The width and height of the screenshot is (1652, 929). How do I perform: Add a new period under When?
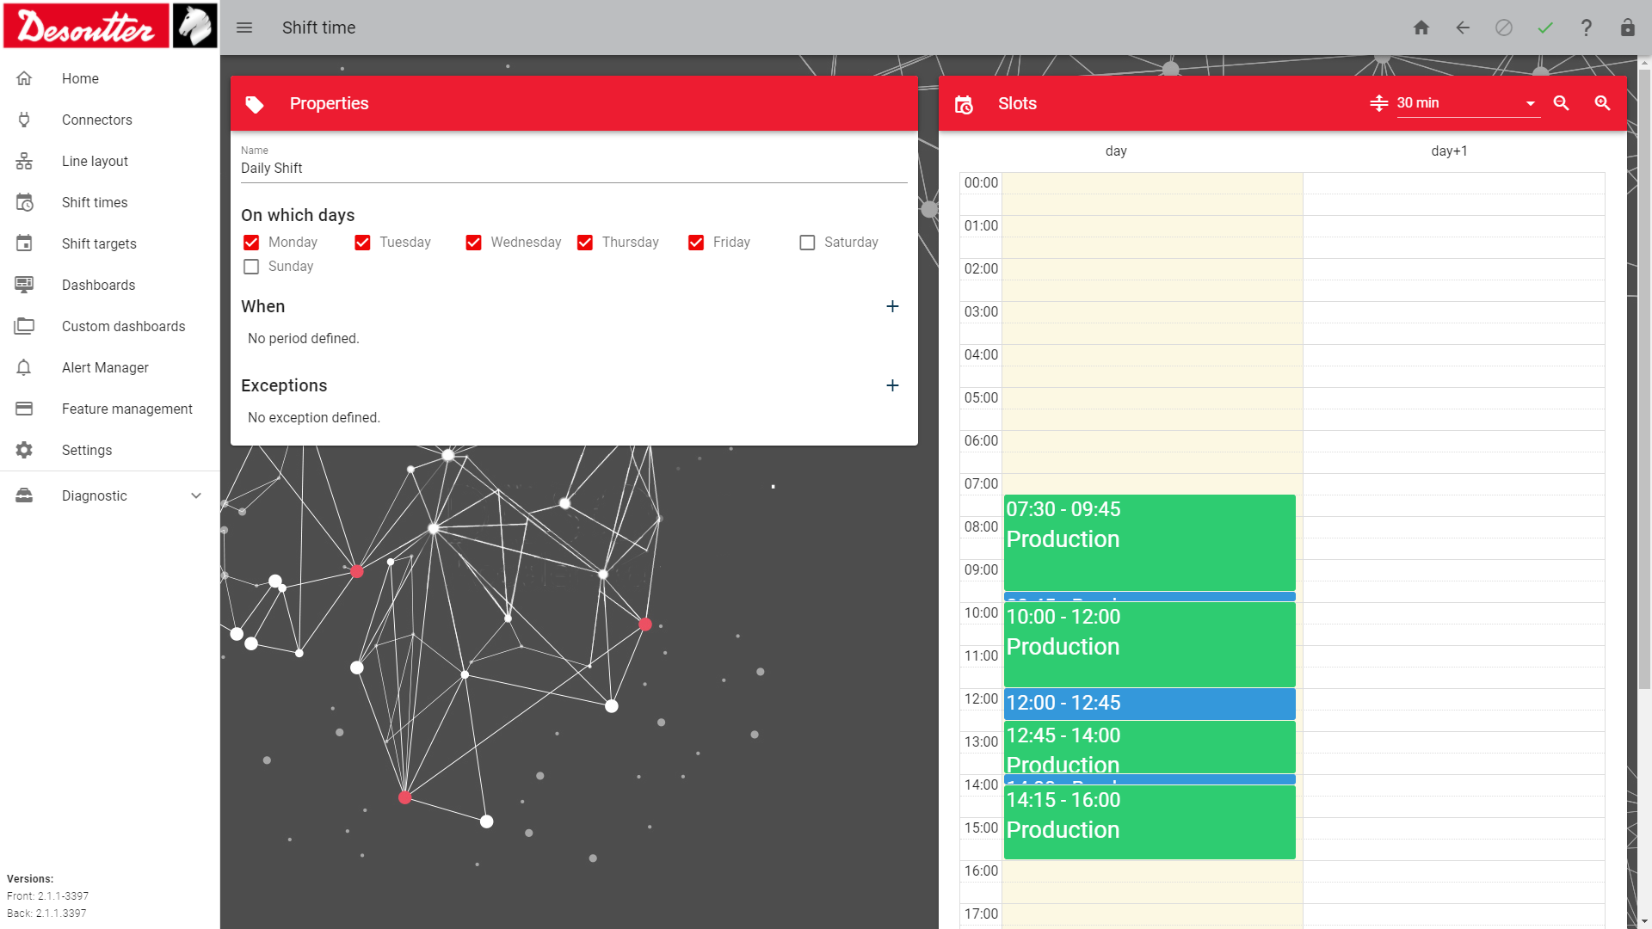point(892,306)
